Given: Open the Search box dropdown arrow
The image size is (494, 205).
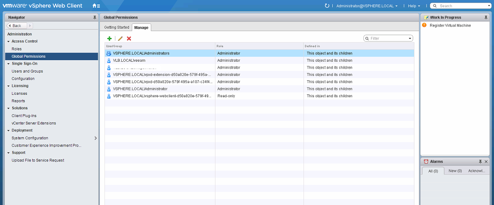Looking at the screenshot, I should [x=488, y=6].
